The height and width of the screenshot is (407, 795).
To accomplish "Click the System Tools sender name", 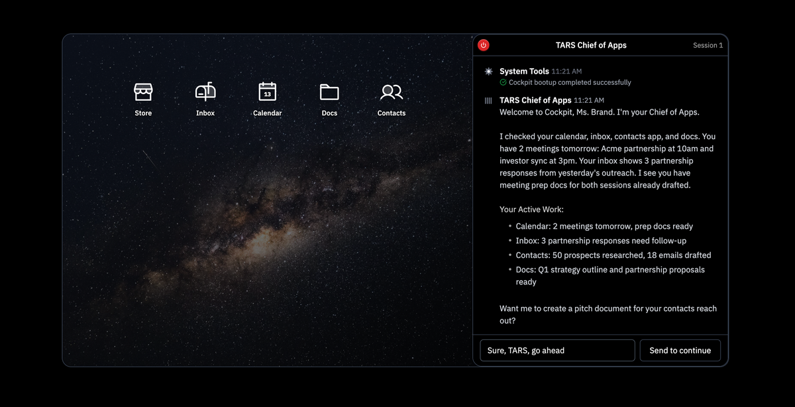I will point(524,72).
